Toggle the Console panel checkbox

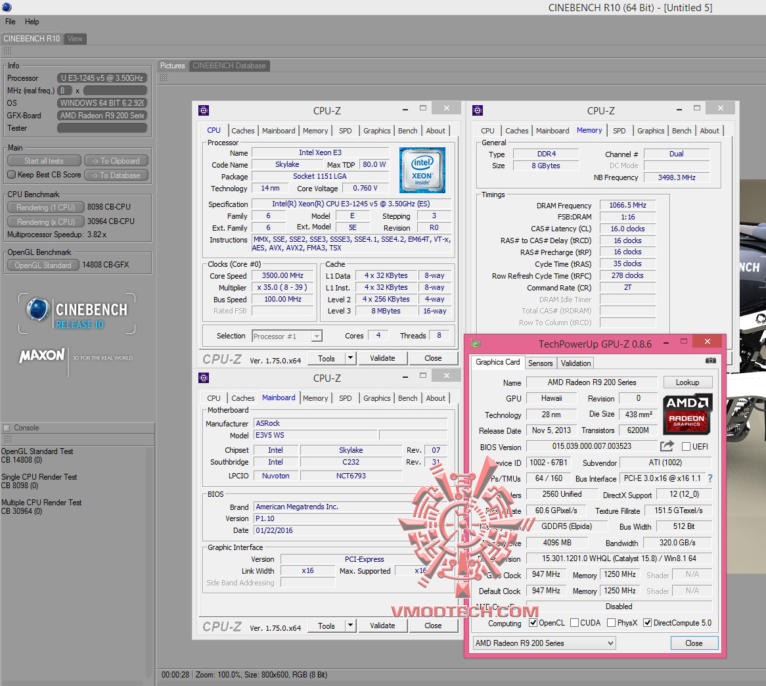tap(7, 428)
